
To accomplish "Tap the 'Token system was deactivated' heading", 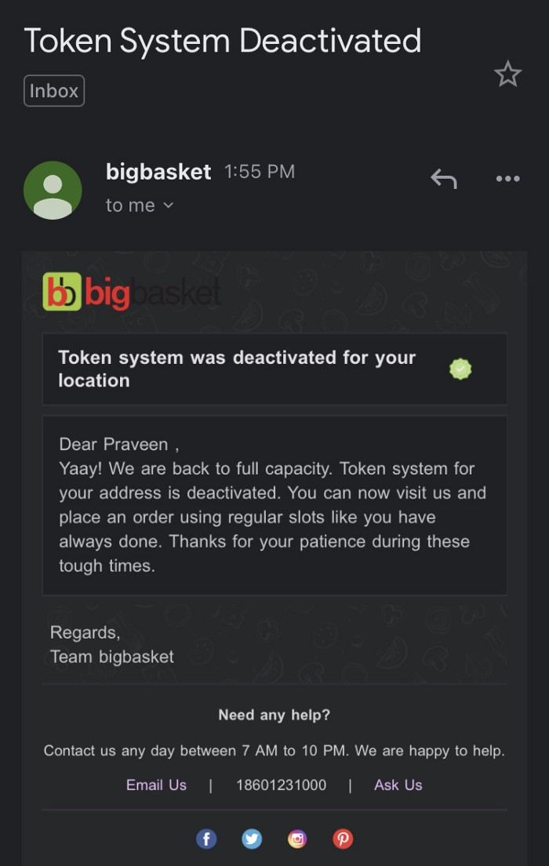I will click(x=237, y=369).
